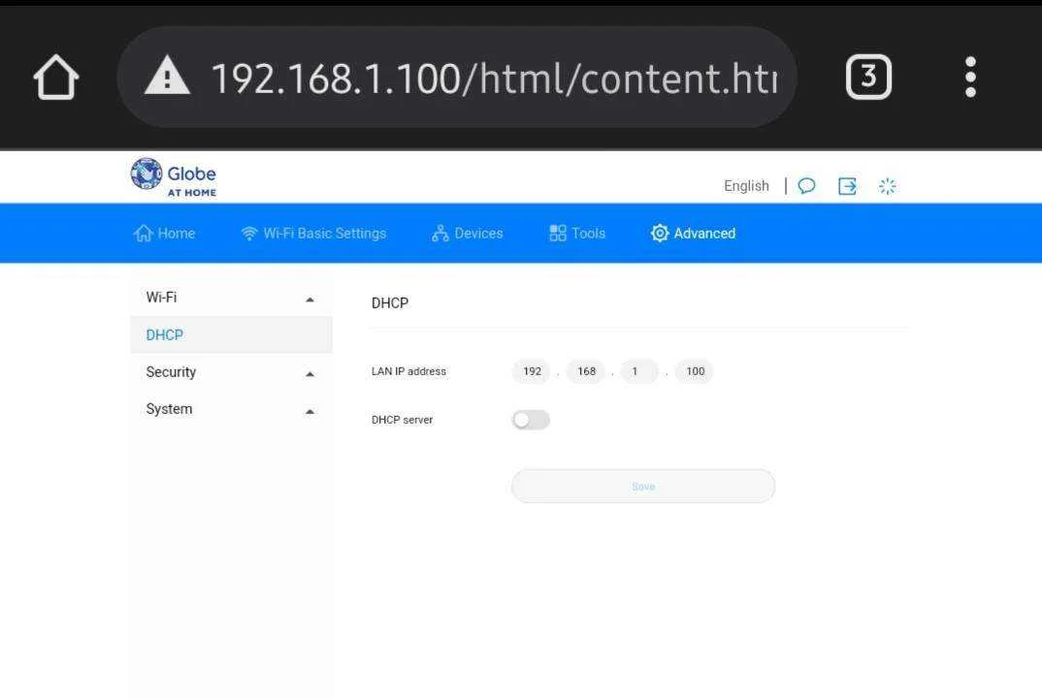Click the loading spinner icon

click(x=887, y=186)
